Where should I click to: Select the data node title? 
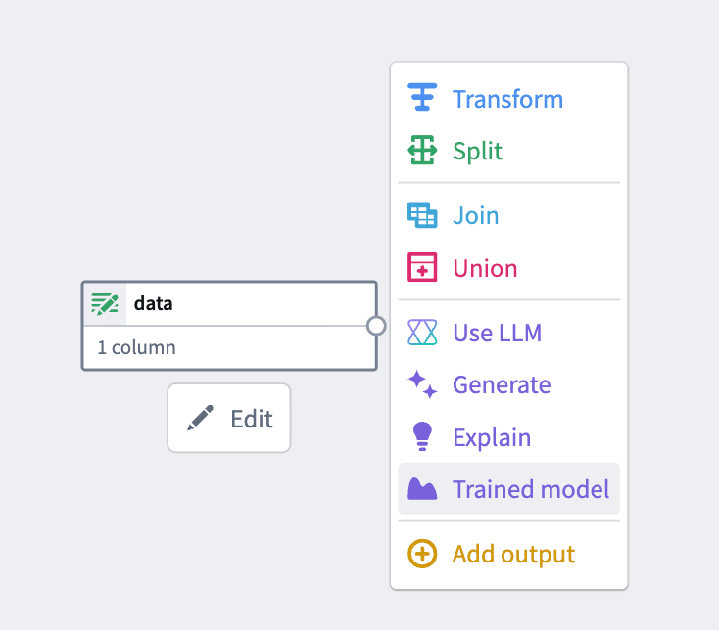pos(153,303)
